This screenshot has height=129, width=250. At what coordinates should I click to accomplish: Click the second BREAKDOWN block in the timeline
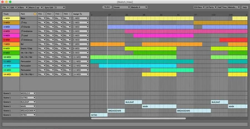tap(194, 110)
